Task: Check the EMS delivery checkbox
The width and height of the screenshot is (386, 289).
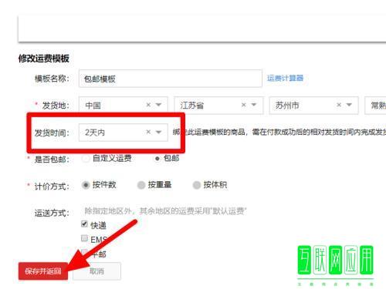Action: tap(84, 238)
